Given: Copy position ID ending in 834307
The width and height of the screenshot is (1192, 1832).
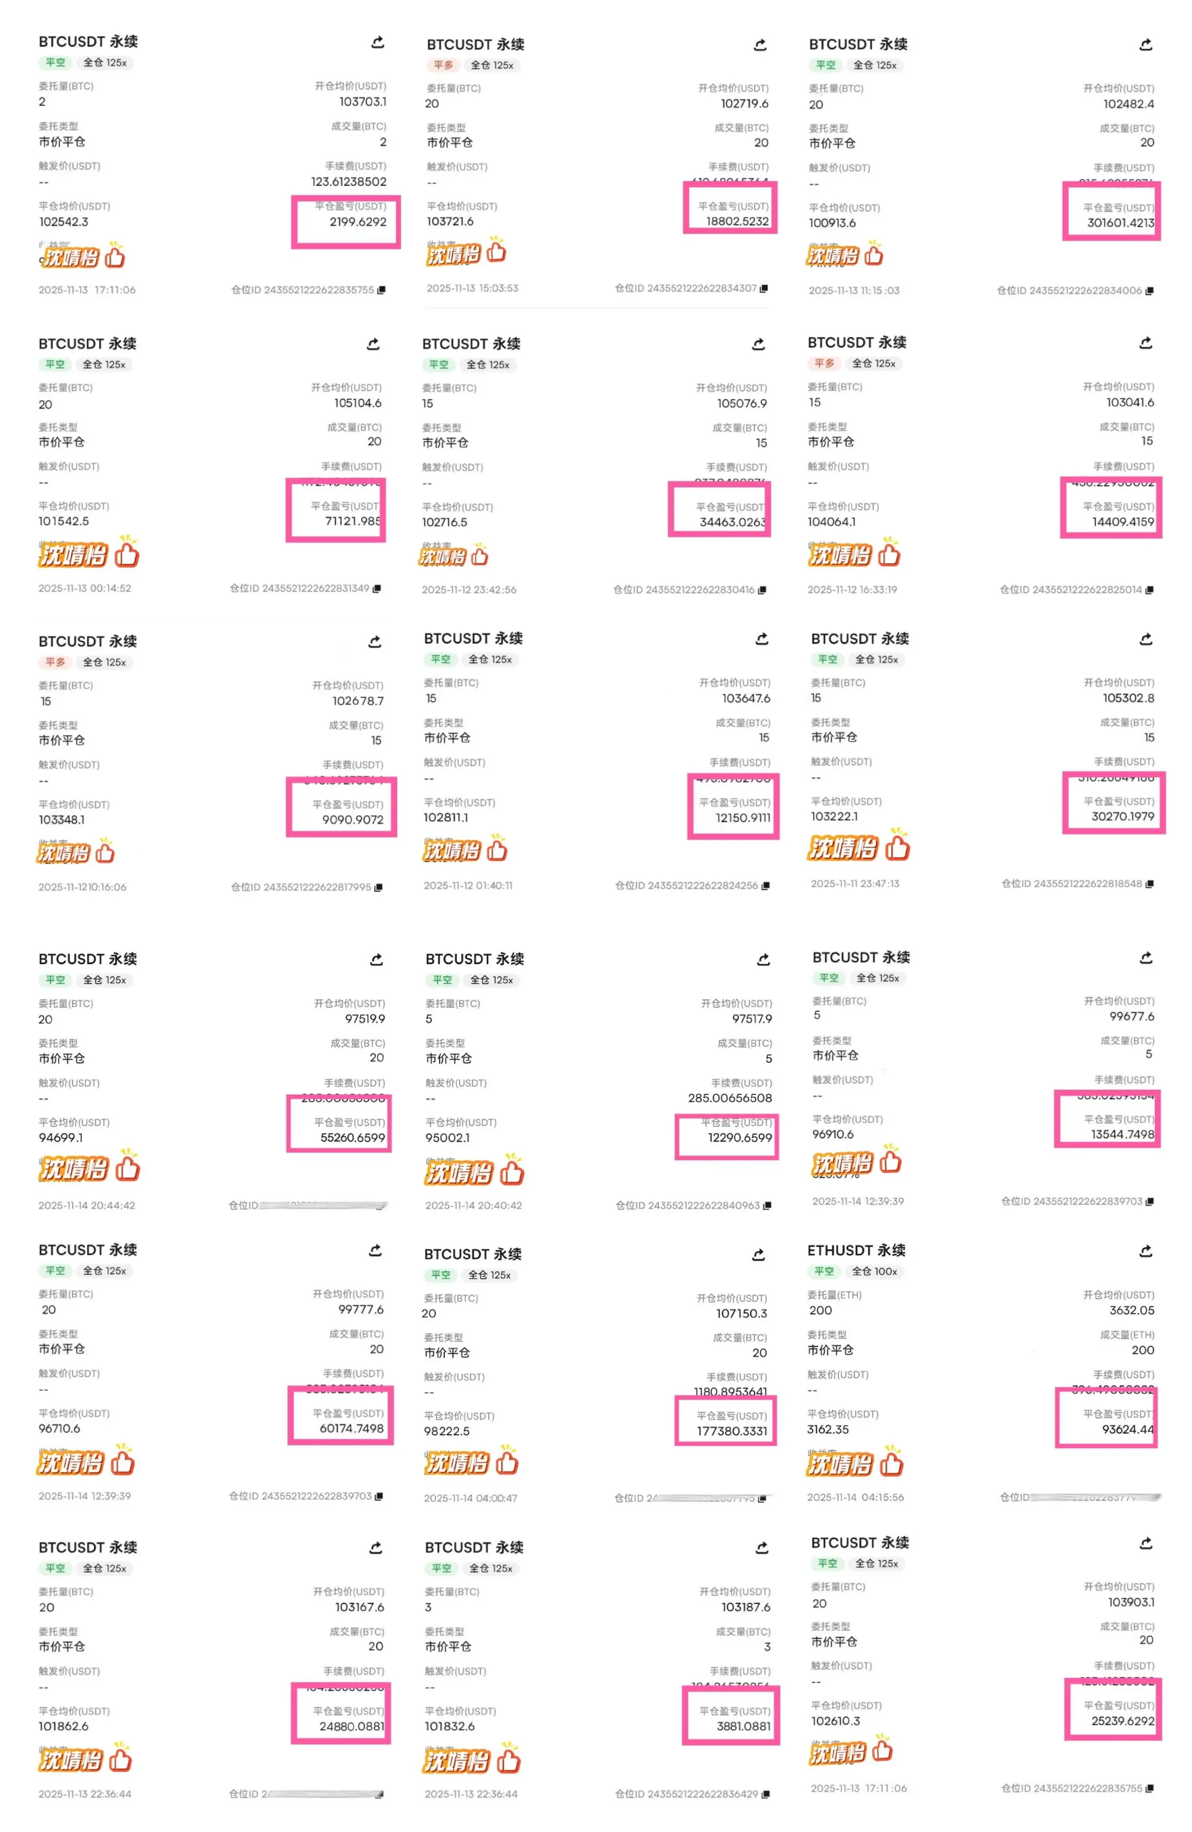Looking at the screenshot, I should point(763,288).
